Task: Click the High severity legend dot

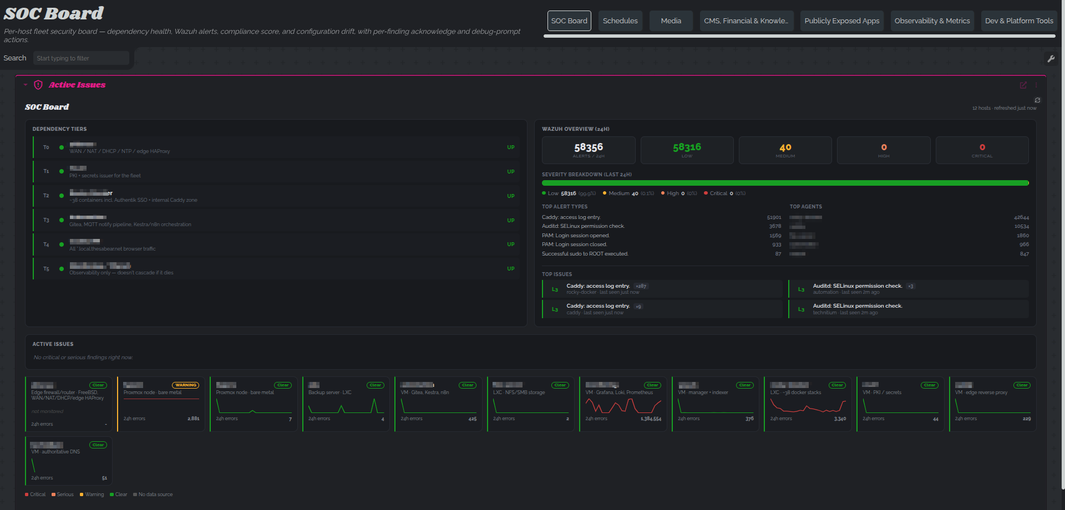Action: 663,193
